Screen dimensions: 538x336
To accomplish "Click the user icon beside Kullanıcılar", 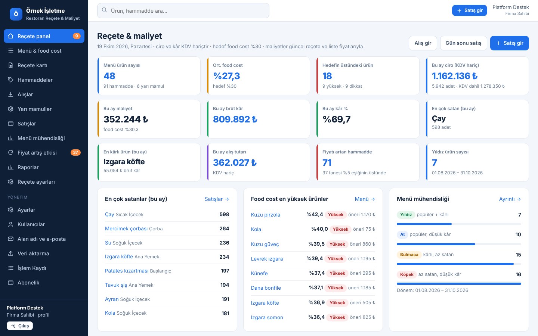I will tap(10, 224).
